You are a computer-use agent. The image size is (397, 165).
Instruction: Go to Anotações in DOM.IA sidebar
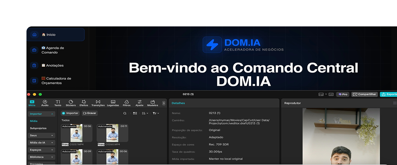[52, 65]
